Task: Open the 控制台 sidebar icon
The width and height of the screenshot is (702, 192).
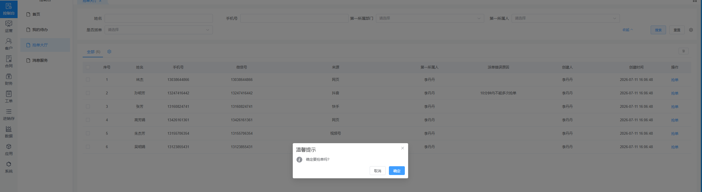Action: (9, 9)
